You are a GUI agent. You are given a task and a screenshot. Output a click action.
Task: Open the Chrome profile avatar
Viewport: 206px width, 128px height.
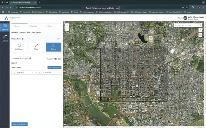click(199, 7)
